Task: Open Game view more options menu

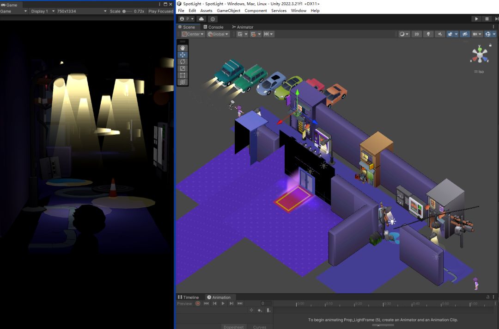Action: click(159, 5)
